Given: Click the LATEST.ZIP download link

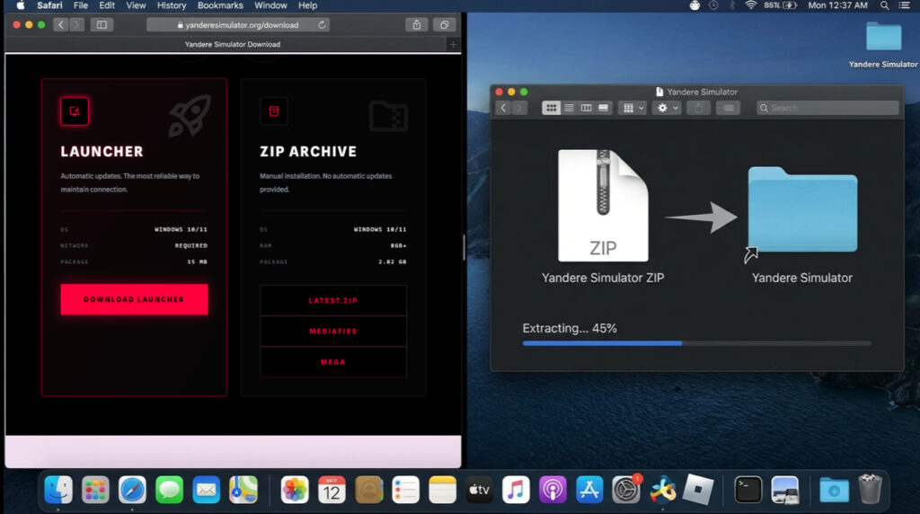Looking at the screenshot, I should tap(333, 300).
